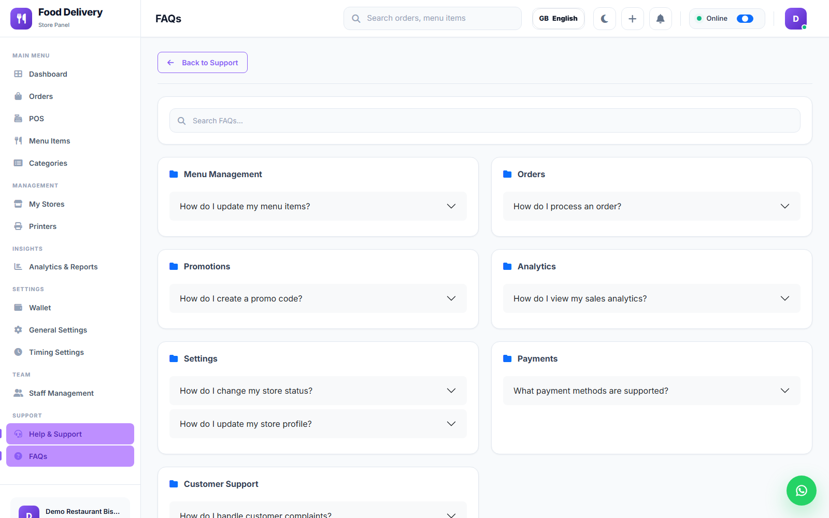
Task: Click the Dashboard sidebar icon
Action: (x=18, y=74)
